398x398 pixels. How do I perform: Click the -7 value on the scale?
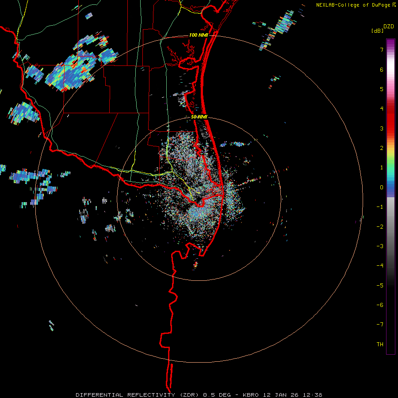(x=380, y=325)
